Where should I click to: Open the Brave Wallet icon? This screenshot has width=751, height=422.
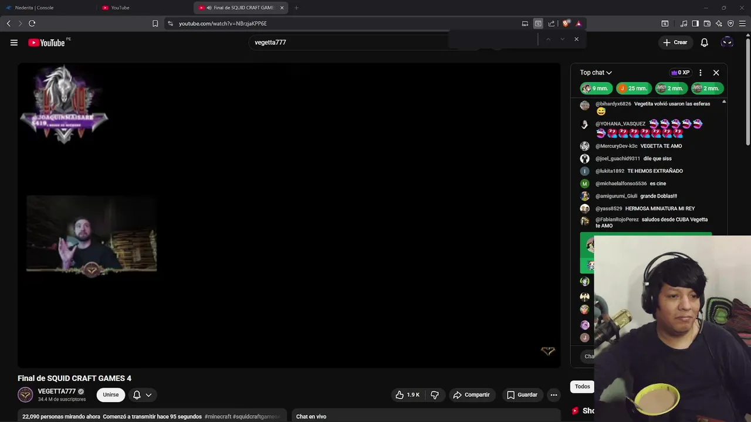coord(707,23)
